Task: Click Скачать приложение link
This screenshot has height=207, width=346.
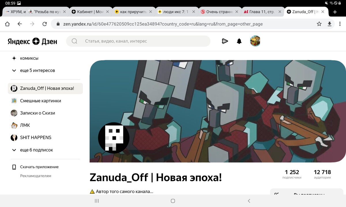Action: pos(39,167)
